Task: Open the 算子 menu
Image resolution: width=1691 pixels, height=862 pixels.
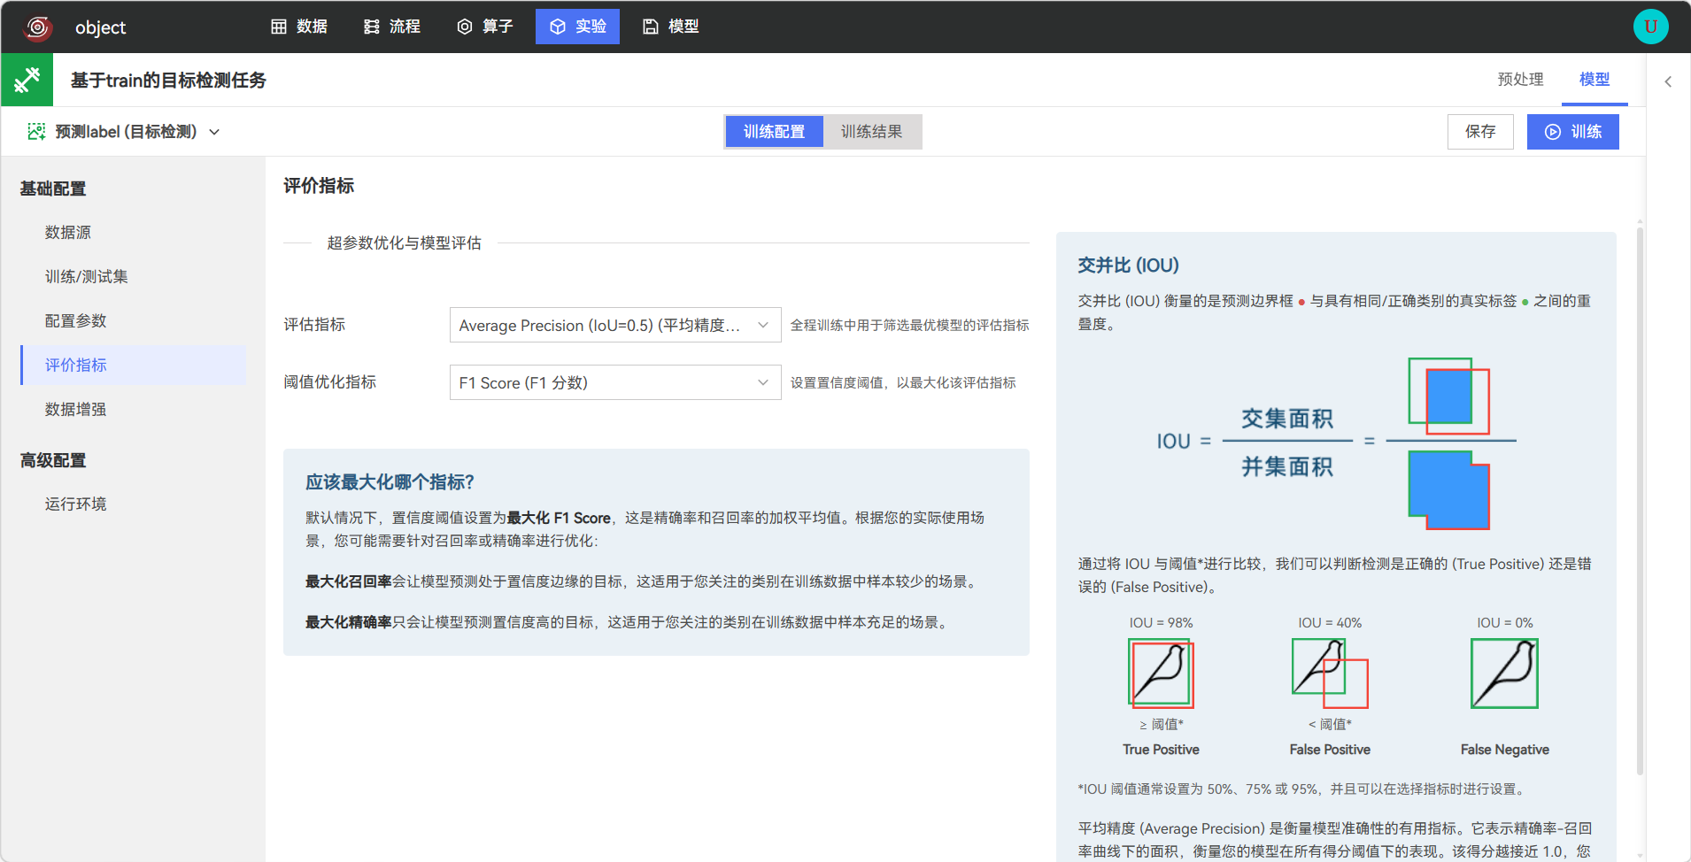Action: 485,27
